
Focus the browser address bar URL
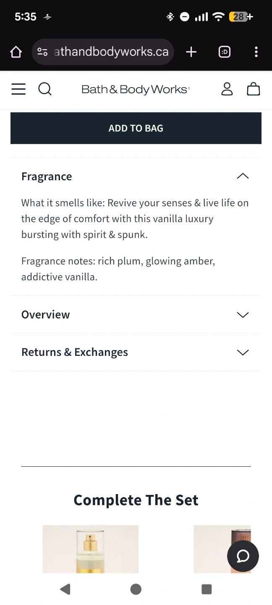point(111,52)
